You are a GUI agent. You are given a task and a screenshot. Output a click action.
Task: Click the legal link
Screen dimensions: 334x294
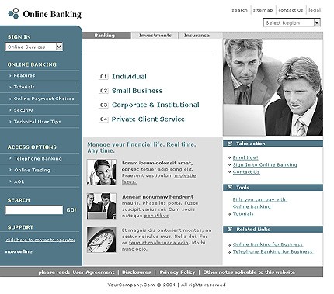coord(315,10)
